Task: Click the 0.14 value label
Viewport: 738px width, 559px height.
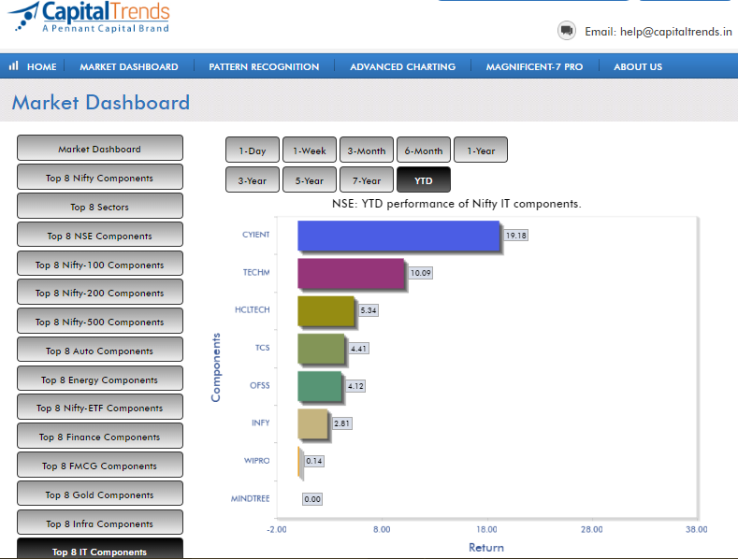Action: [314, 461]
